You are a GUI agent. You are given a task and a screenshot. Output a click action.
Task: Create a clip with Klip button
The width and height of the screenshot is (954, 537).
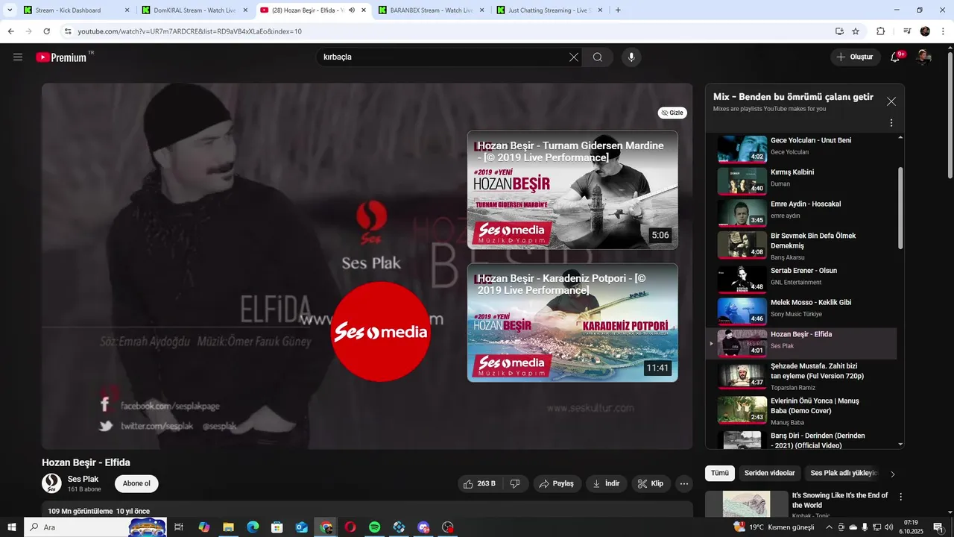click(651, 484)
